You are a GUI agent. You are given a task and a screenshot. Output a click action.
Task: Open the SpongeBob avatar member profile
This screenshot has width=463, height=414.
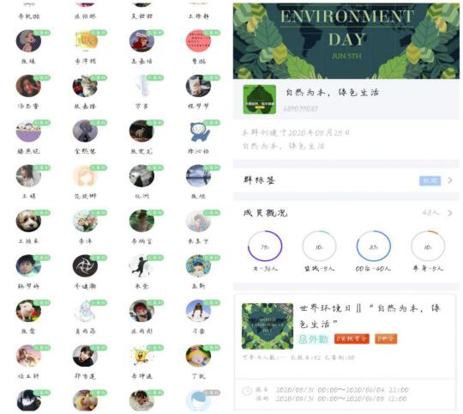(x=141, y=356)
